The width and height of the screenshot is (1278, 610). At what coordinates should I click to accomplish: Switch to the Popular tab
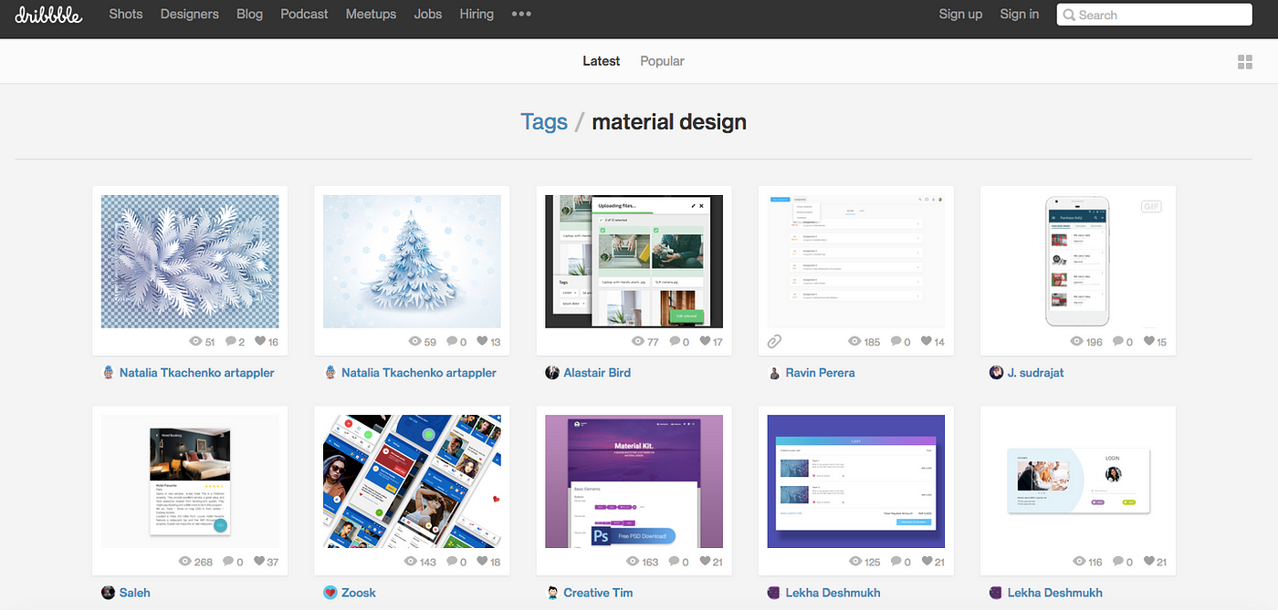coord(662,61)
